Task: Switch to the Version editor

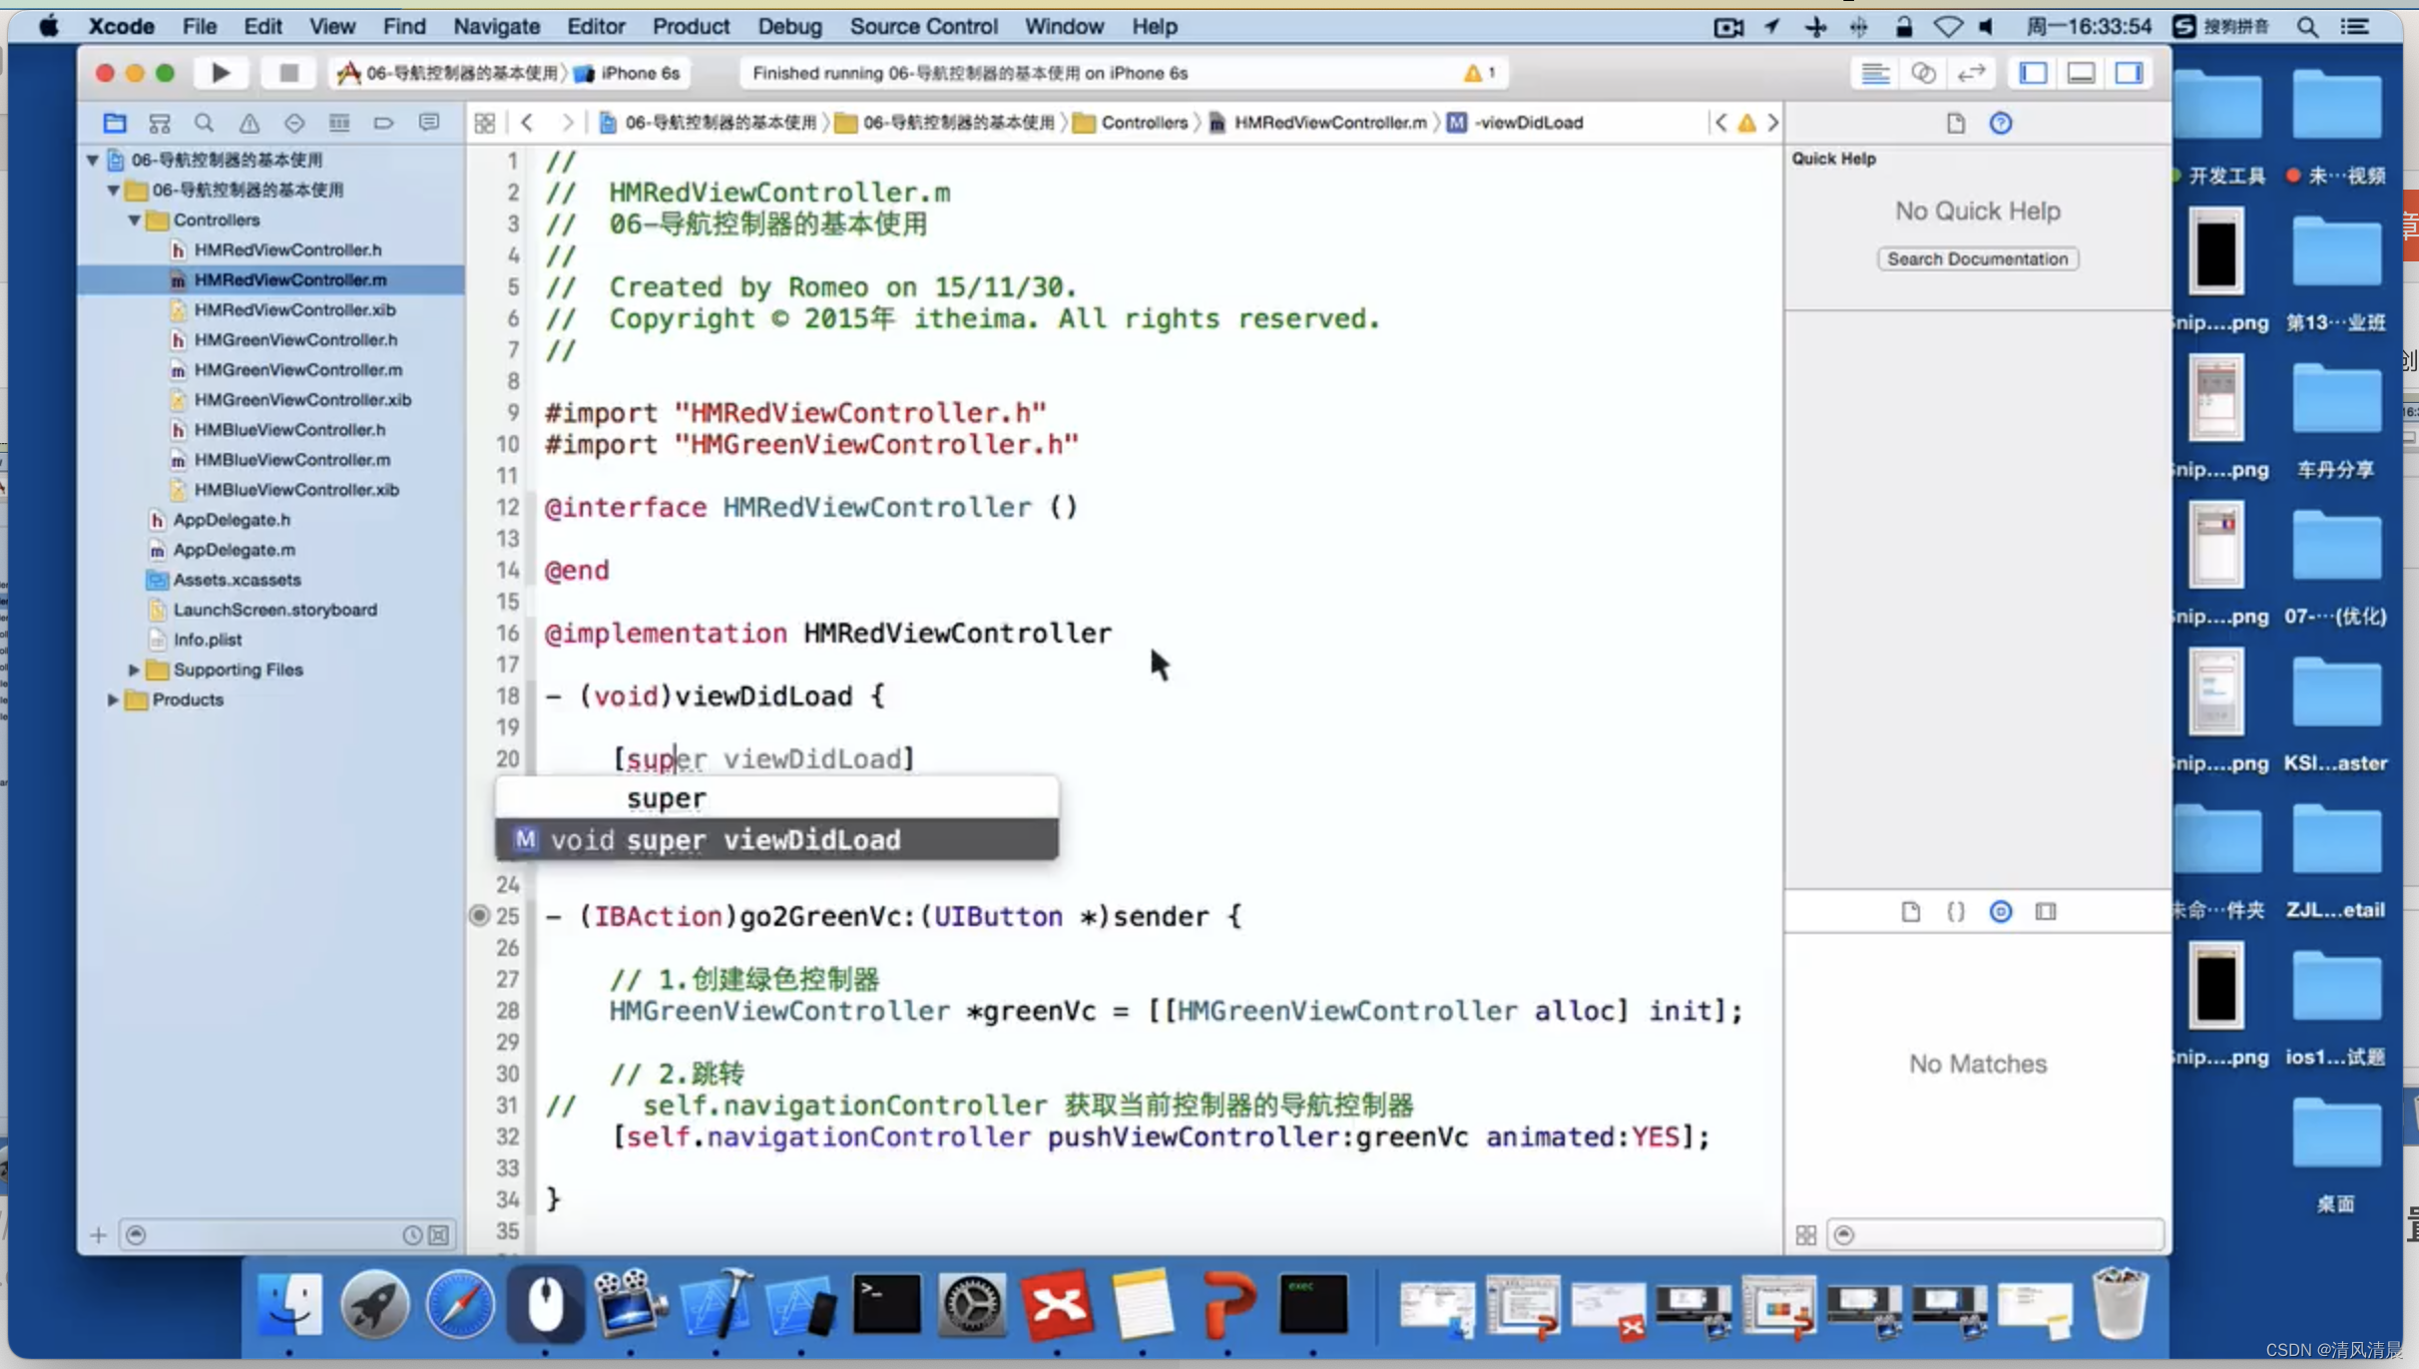Action: coord(1971,73)
